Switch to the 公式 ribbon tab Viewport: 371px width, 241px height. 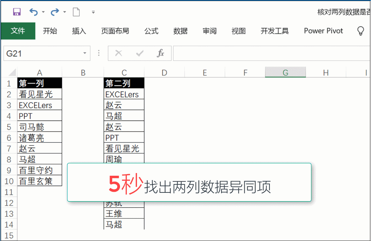[x=151, y=31]
